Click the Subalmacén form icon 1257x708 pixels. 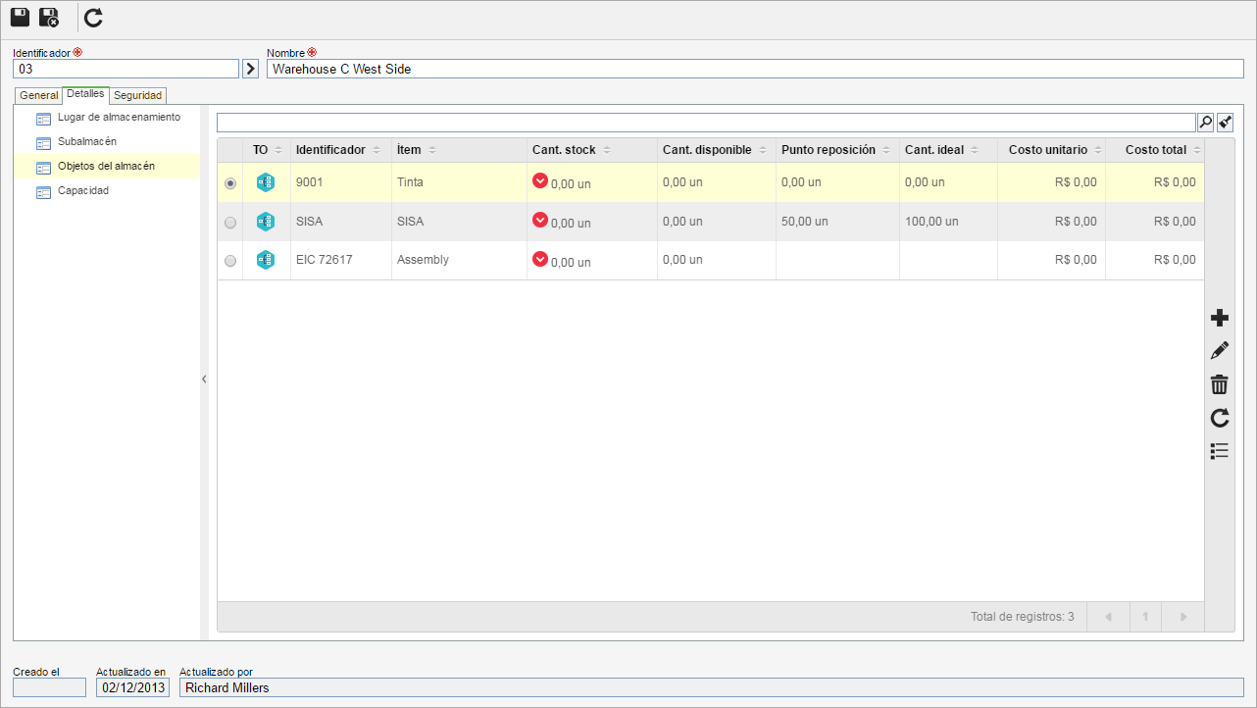[43, 143]
